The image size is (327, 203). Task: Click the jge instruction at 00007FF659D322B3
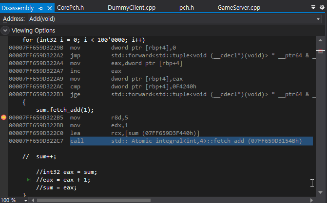(162, 94)
